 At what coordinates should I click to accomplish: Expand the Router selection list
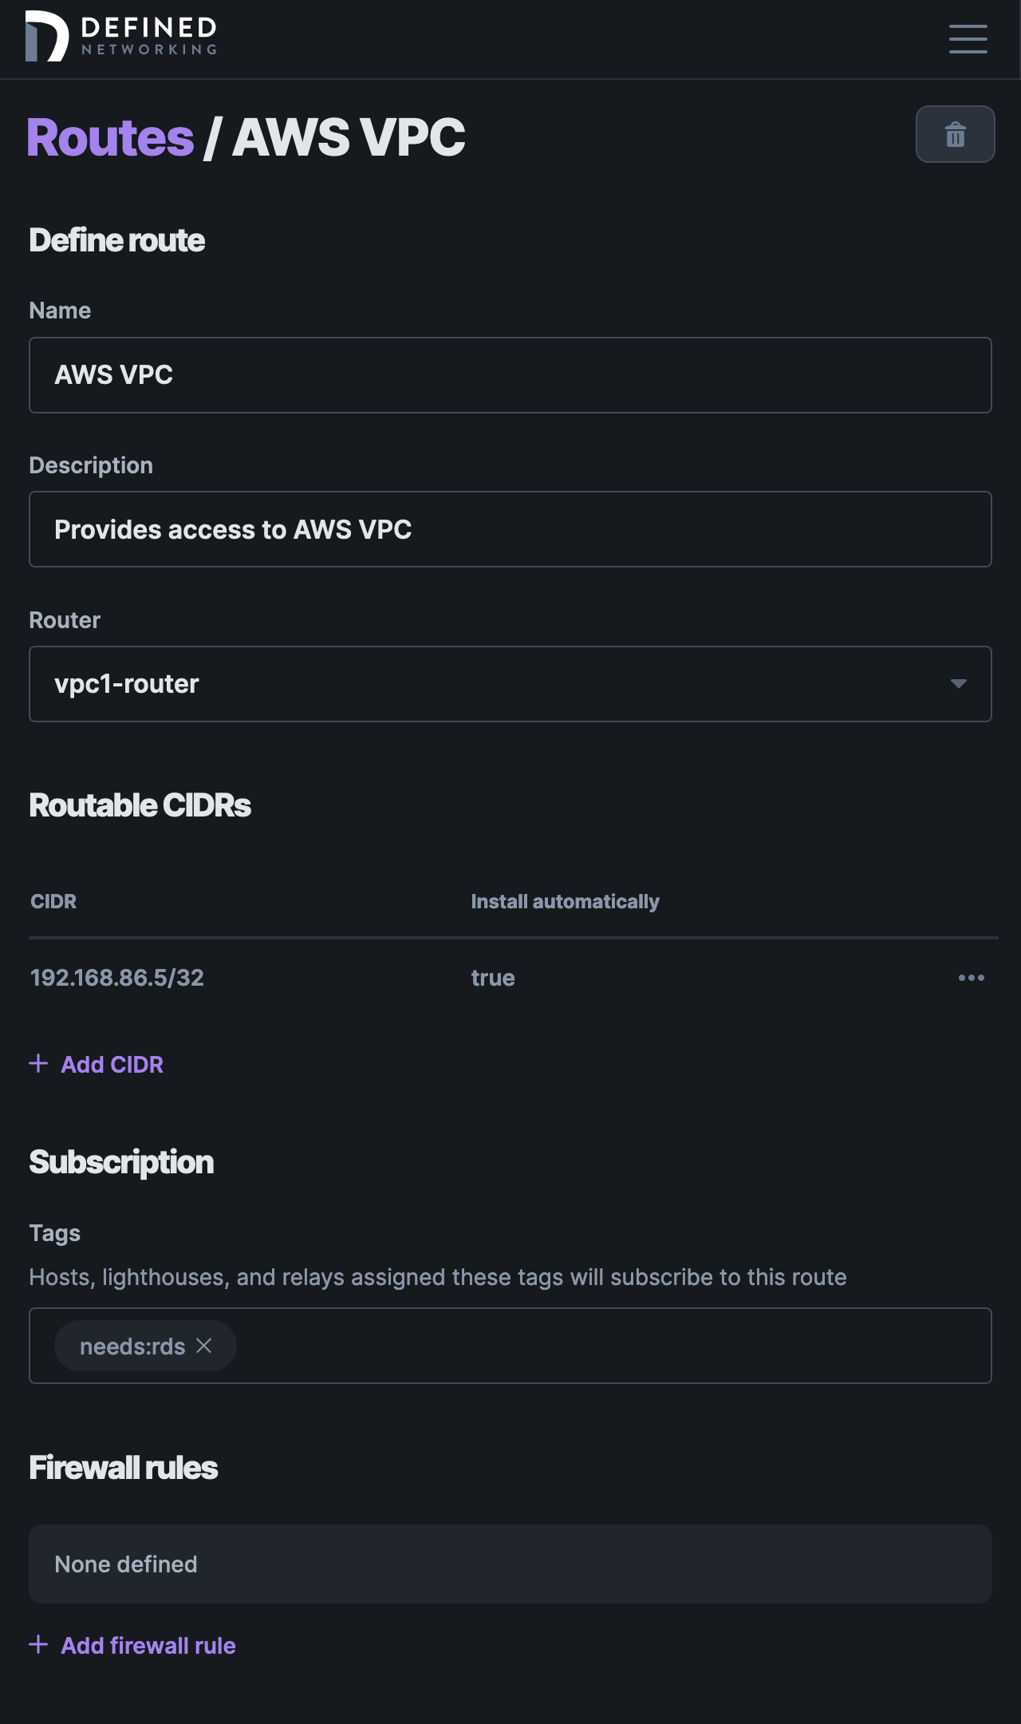click(510, 684)
